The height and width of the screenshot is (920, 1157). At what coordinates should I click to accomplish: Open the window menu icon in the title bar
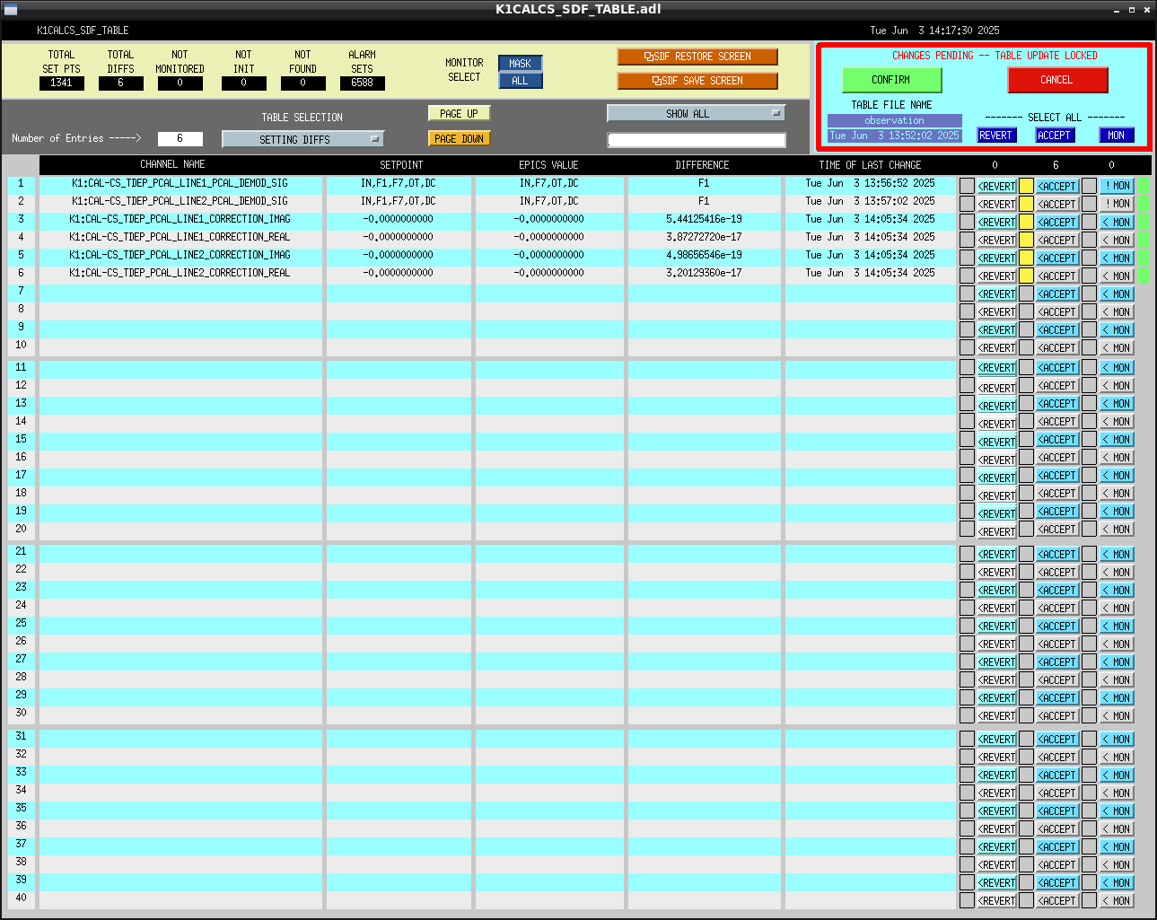pos(11,9)
